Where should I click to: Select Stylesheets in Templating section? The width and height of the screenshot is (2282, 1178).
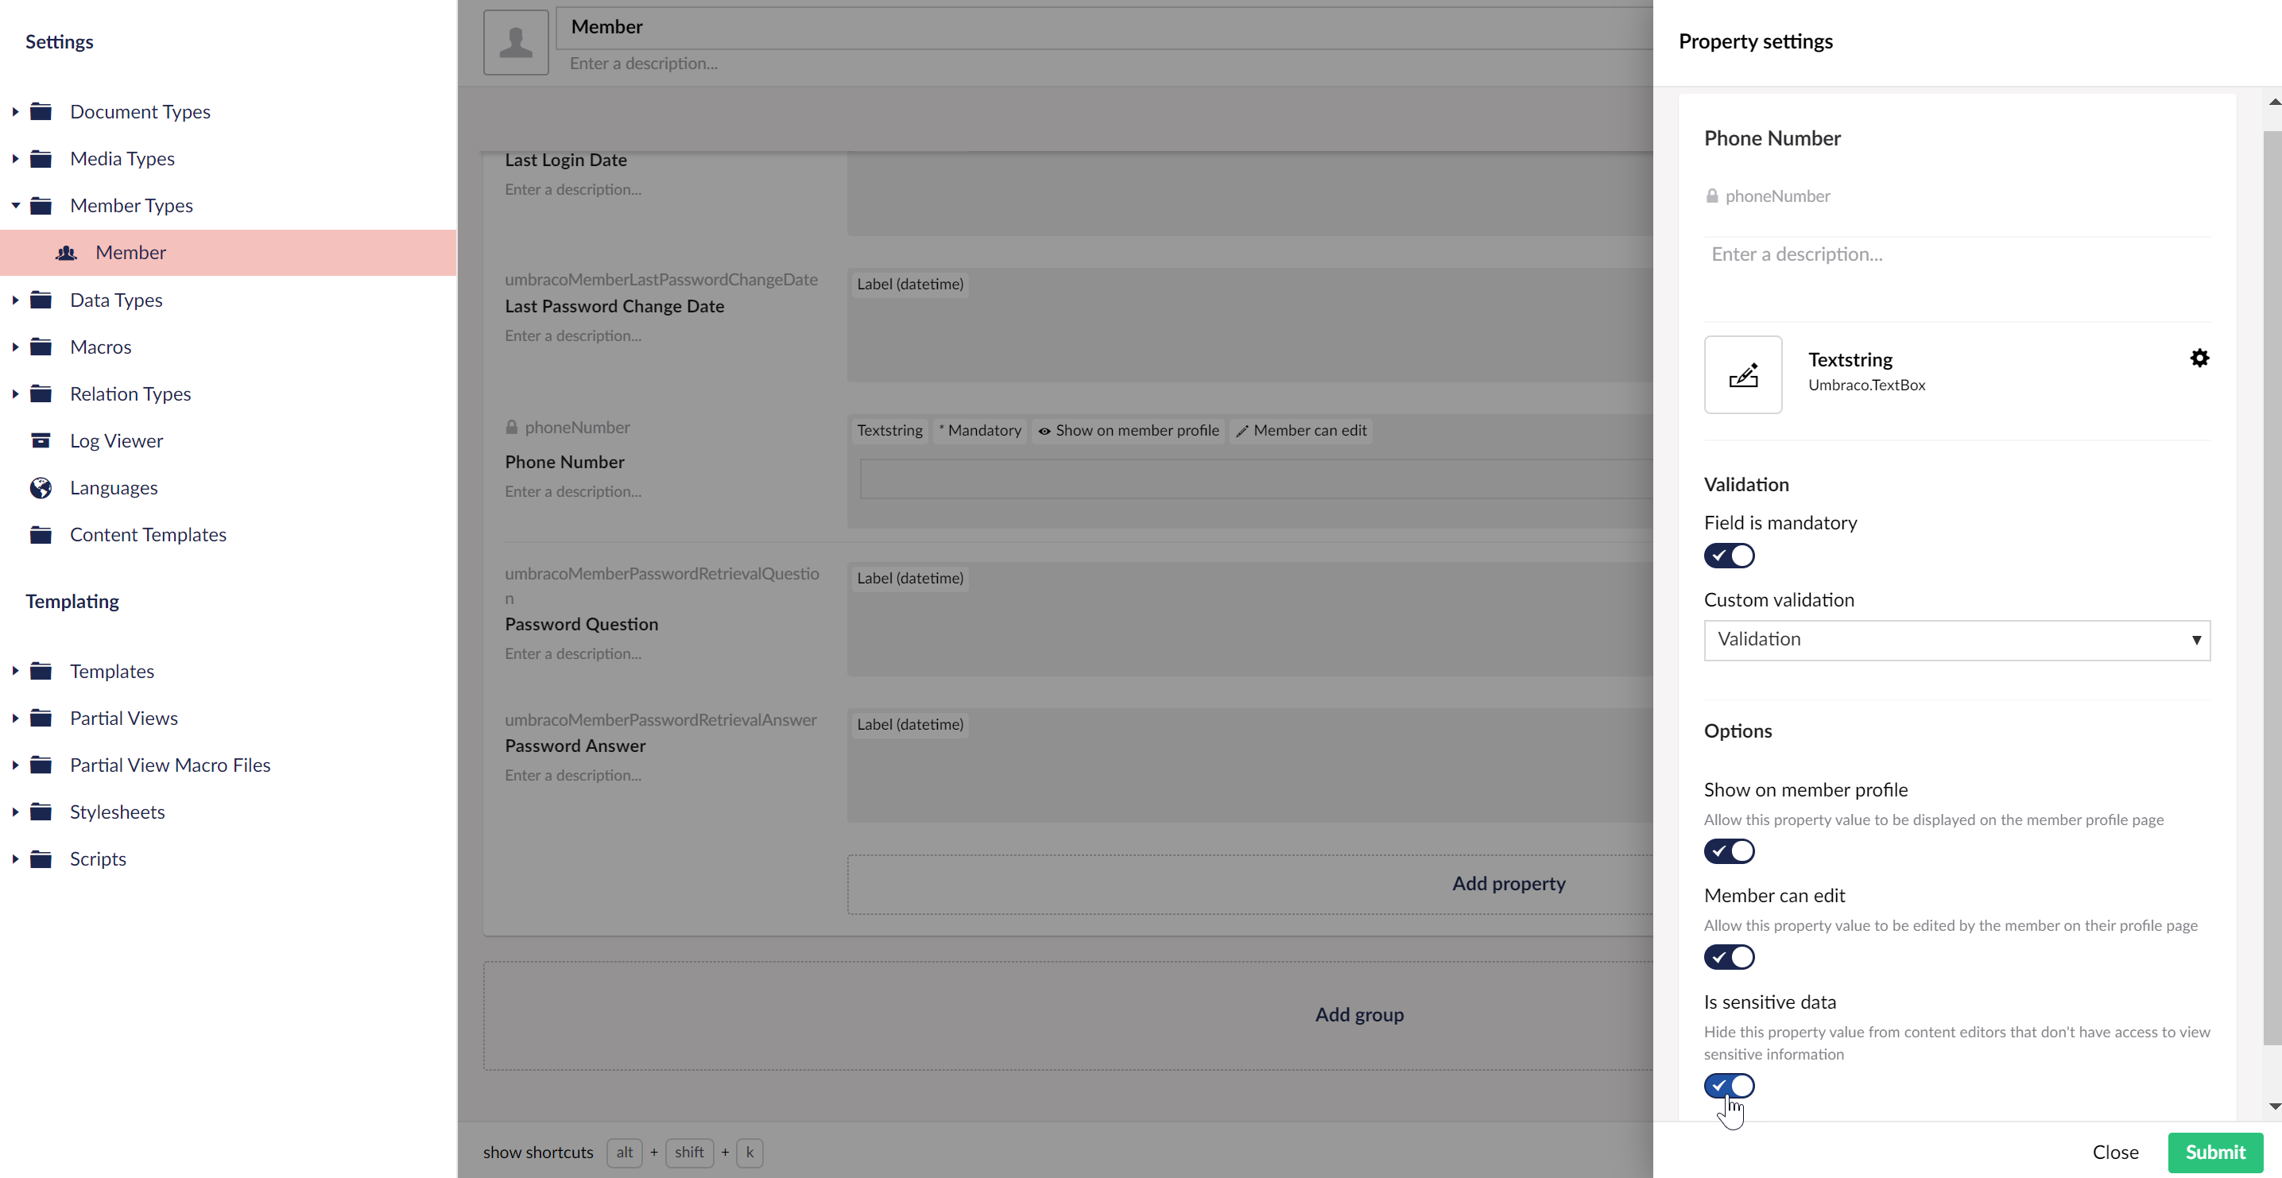pos(117,812)
